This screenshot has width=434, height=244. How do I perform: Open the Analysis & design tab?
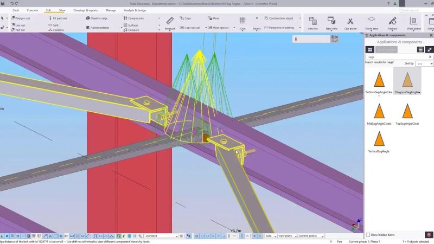(135, 10)
